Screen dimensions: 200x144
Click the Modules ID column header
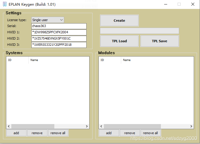point(110,60)
